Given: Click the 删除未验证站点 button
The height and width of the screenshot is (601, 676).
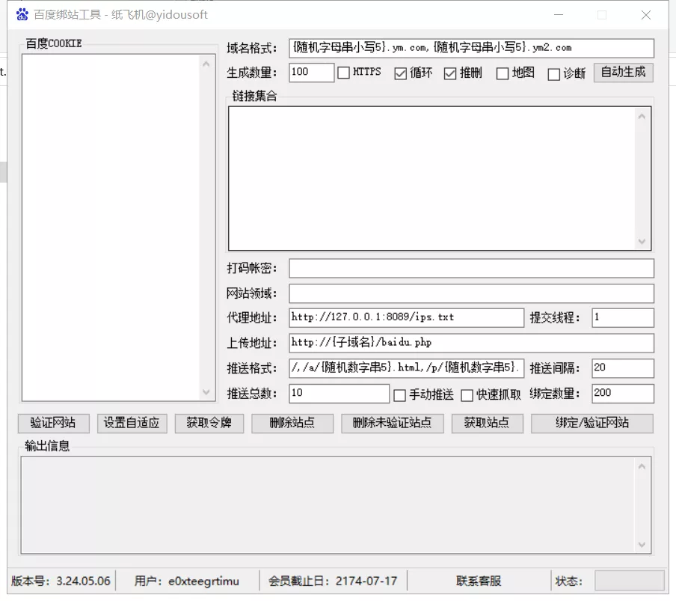Looking at the screenshot, I should click(x=393, y=423).
